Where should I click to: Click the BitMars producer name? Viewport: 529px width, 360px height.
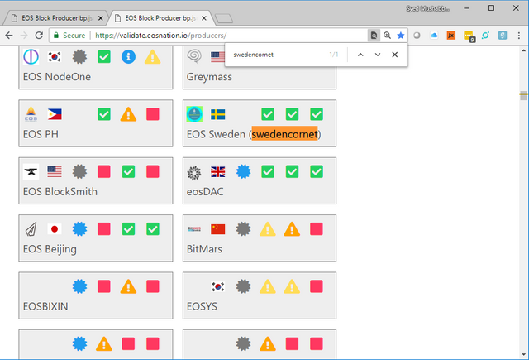tap(204, 249)
